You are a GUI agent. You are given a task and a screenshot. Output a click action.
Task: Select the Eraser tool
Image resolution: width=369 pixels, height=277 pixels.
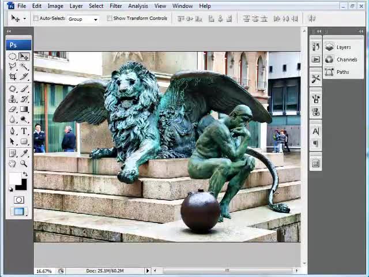(x=13, y=110)
